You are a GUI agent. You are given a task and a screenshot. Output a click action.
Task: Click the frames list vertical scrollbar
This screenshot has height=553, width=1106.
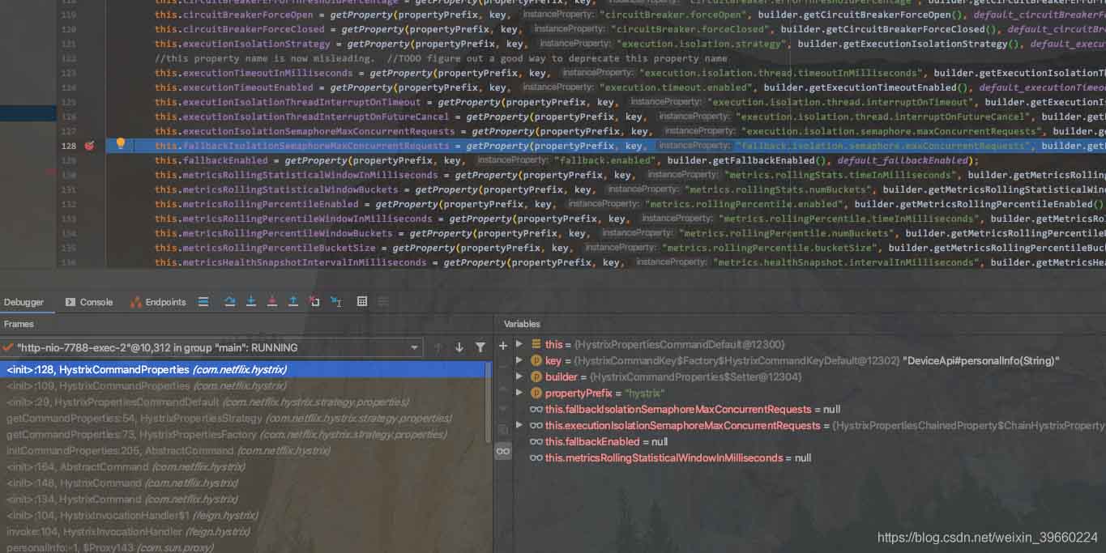489,402
